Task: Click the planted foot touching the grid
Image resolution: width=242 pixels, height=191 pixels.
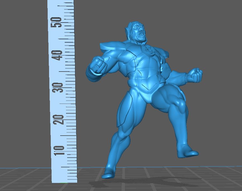Action: pos(108,174)
